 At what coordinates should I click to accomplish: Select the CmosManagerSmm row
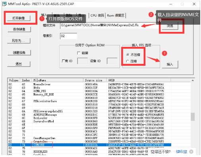pos(89,138)
